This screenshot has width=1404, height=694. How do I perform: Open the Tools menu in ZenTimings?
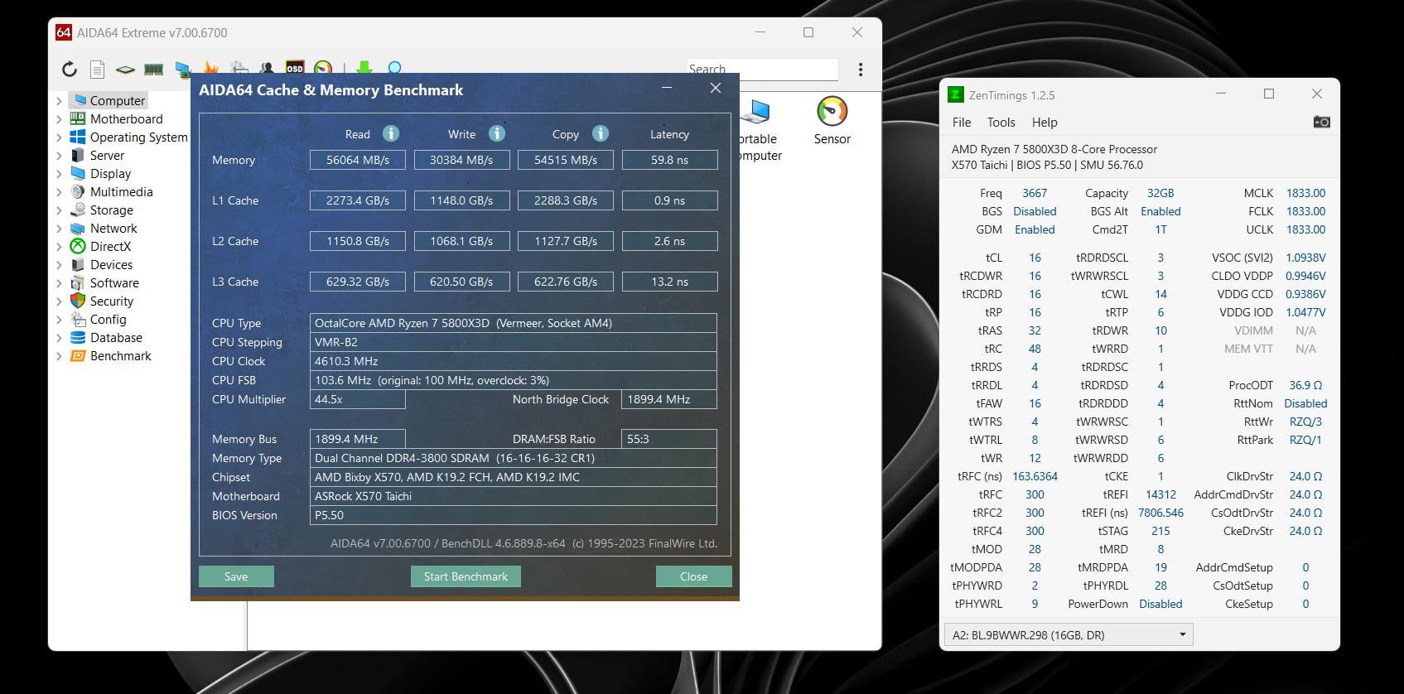tap(1001, 122)
